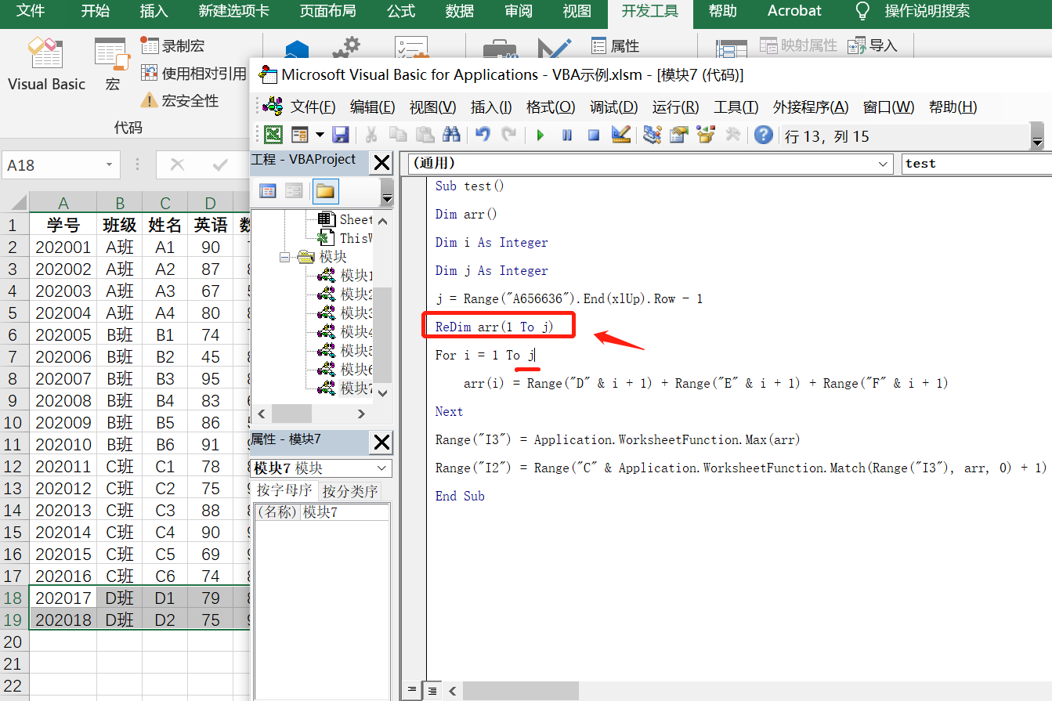Select 模块5 in the project tree

pos(356,350)
